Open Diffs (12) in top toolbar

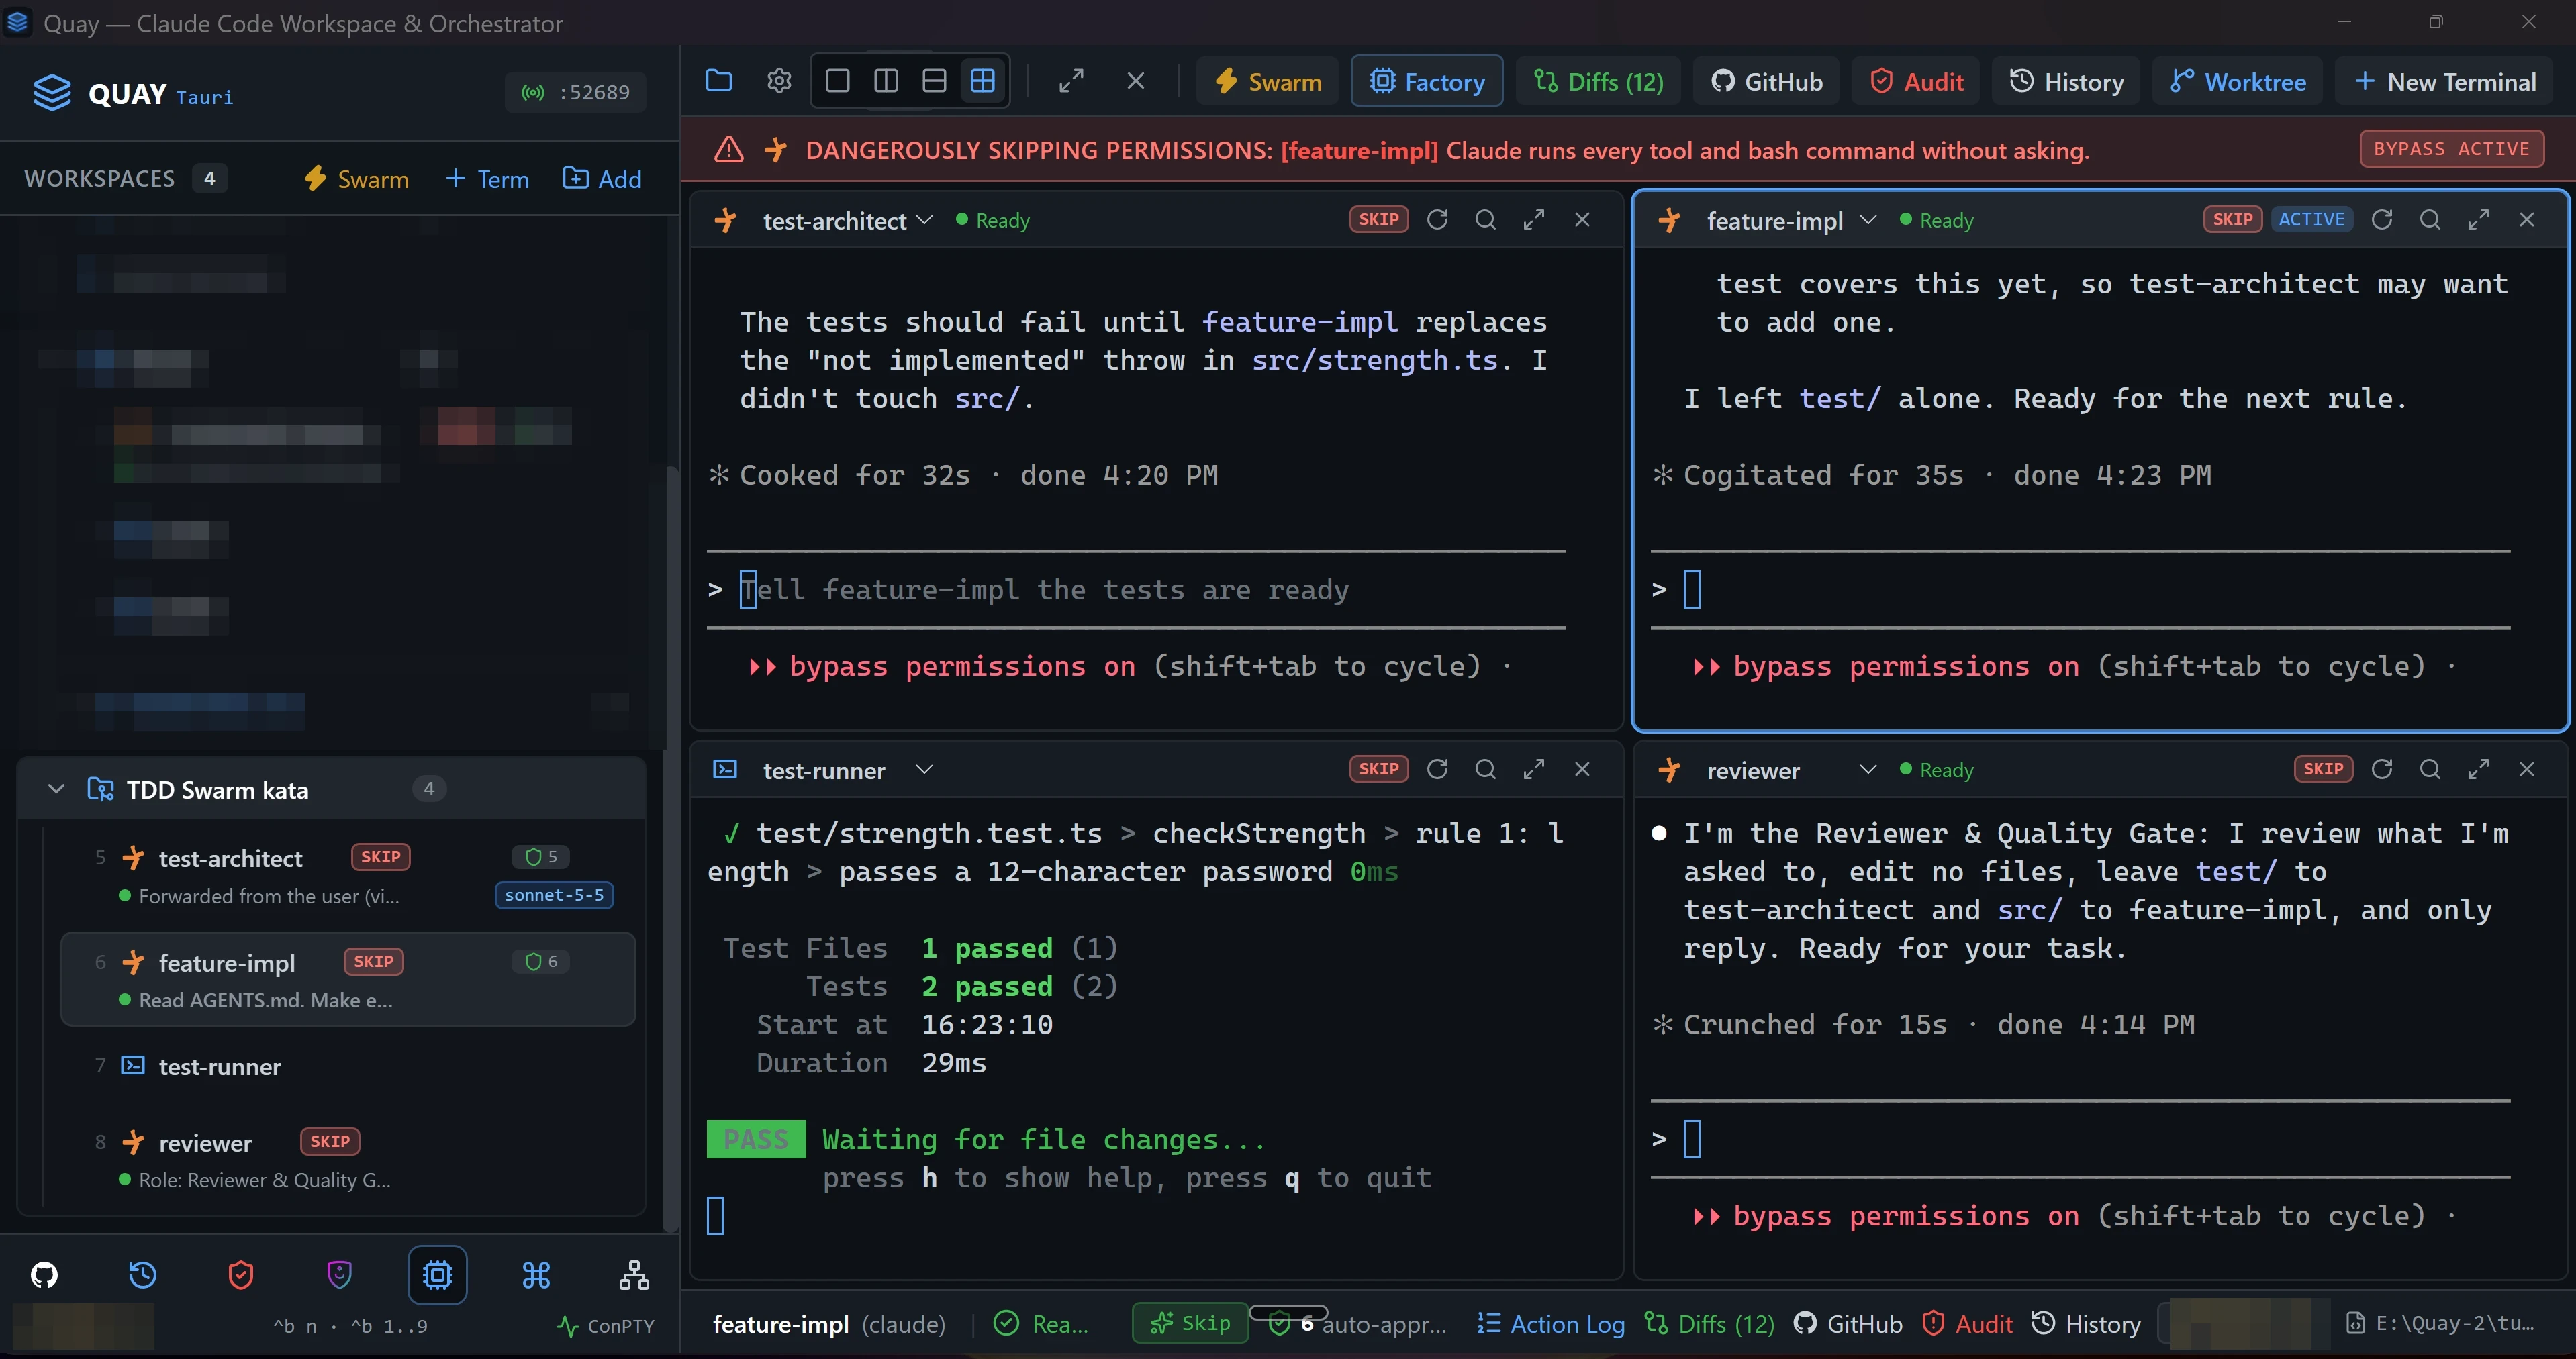point(1598,82)
